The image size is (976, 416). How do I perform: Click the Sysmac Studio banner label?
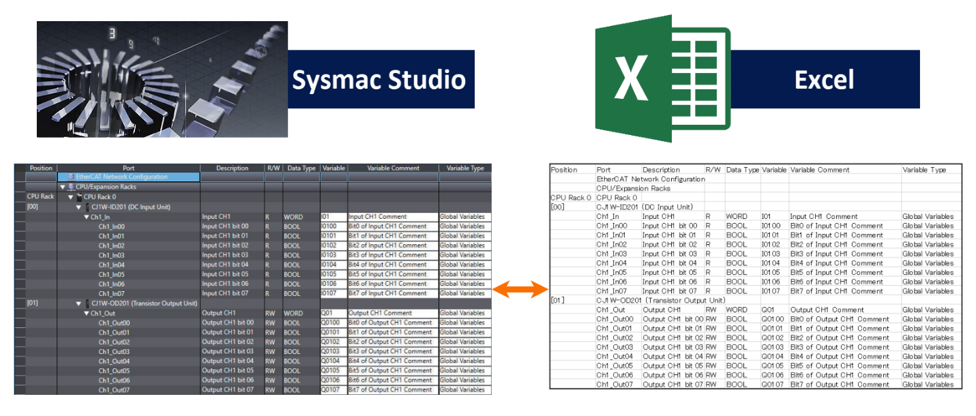tap(380, 80)
